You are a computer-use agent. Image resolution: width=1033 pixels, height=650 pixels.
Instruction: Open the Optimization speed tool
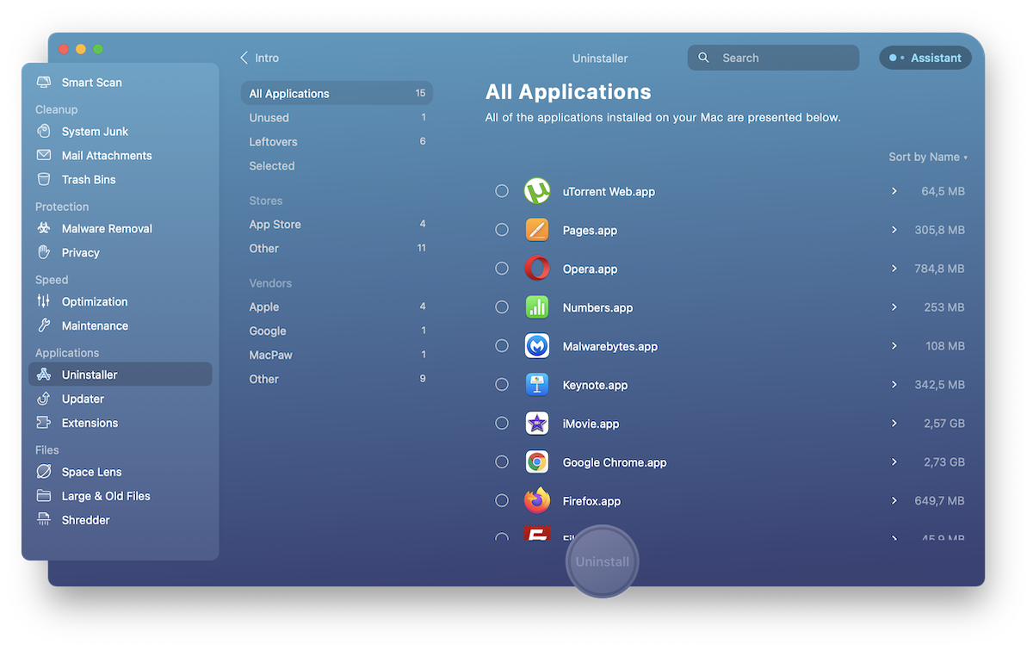(x=96, y=301)
